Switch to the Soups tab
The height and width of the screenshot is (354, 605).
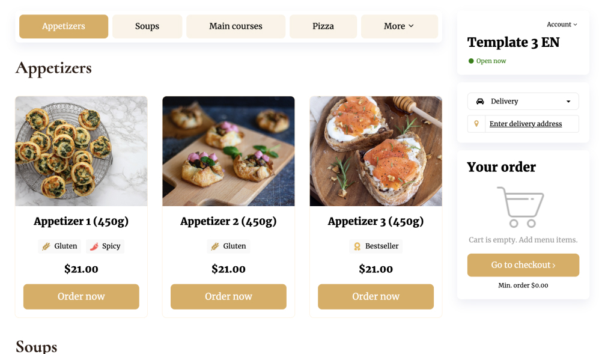pos(147,26)
